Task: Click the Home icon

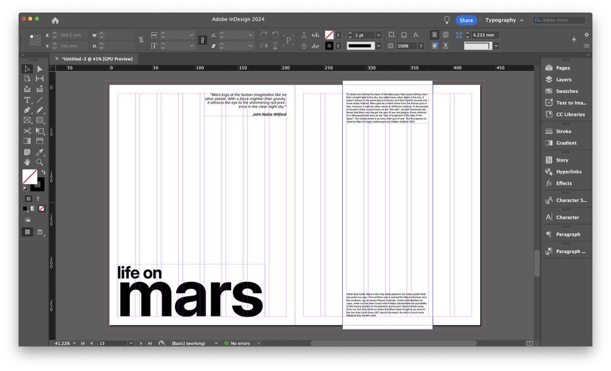Action: (x=56, y=20)
